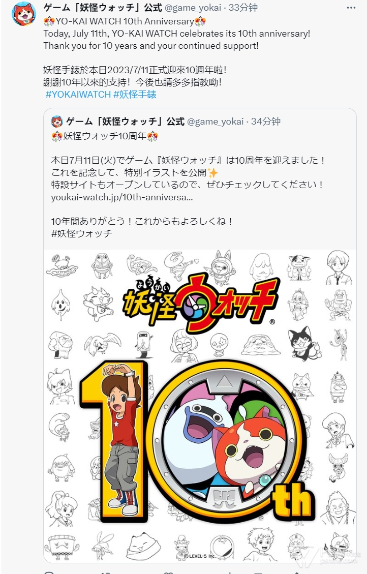
Task: Follow the #妖怪手錶 hashtag
Action: point(135,94)
